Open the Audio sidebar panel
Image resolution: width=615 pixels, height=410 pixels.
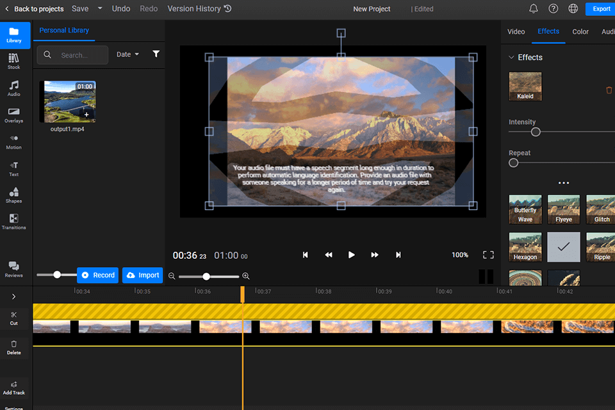pyautogui.click(x=13, y=88)
